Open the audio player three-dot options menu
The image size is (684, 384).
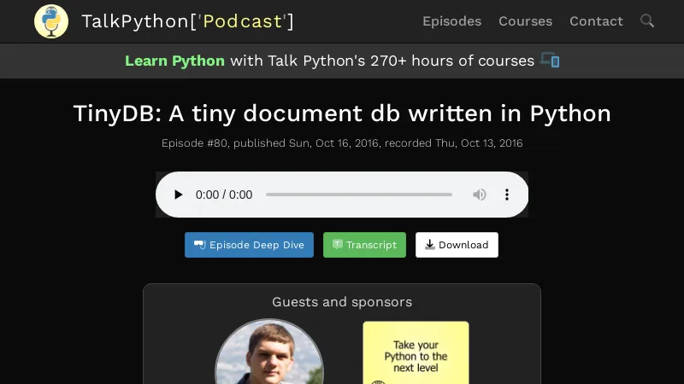(x=506, y=195)
